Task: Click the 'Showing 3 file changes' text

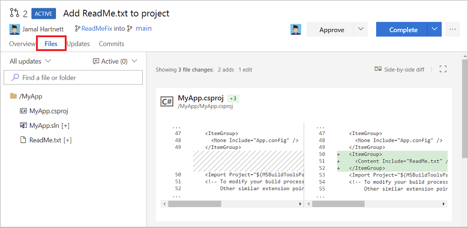Action: click(184, 70)
